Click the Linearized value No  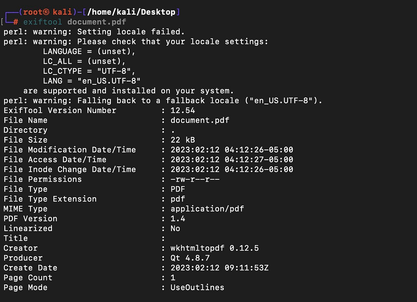[x=175, y=229]
